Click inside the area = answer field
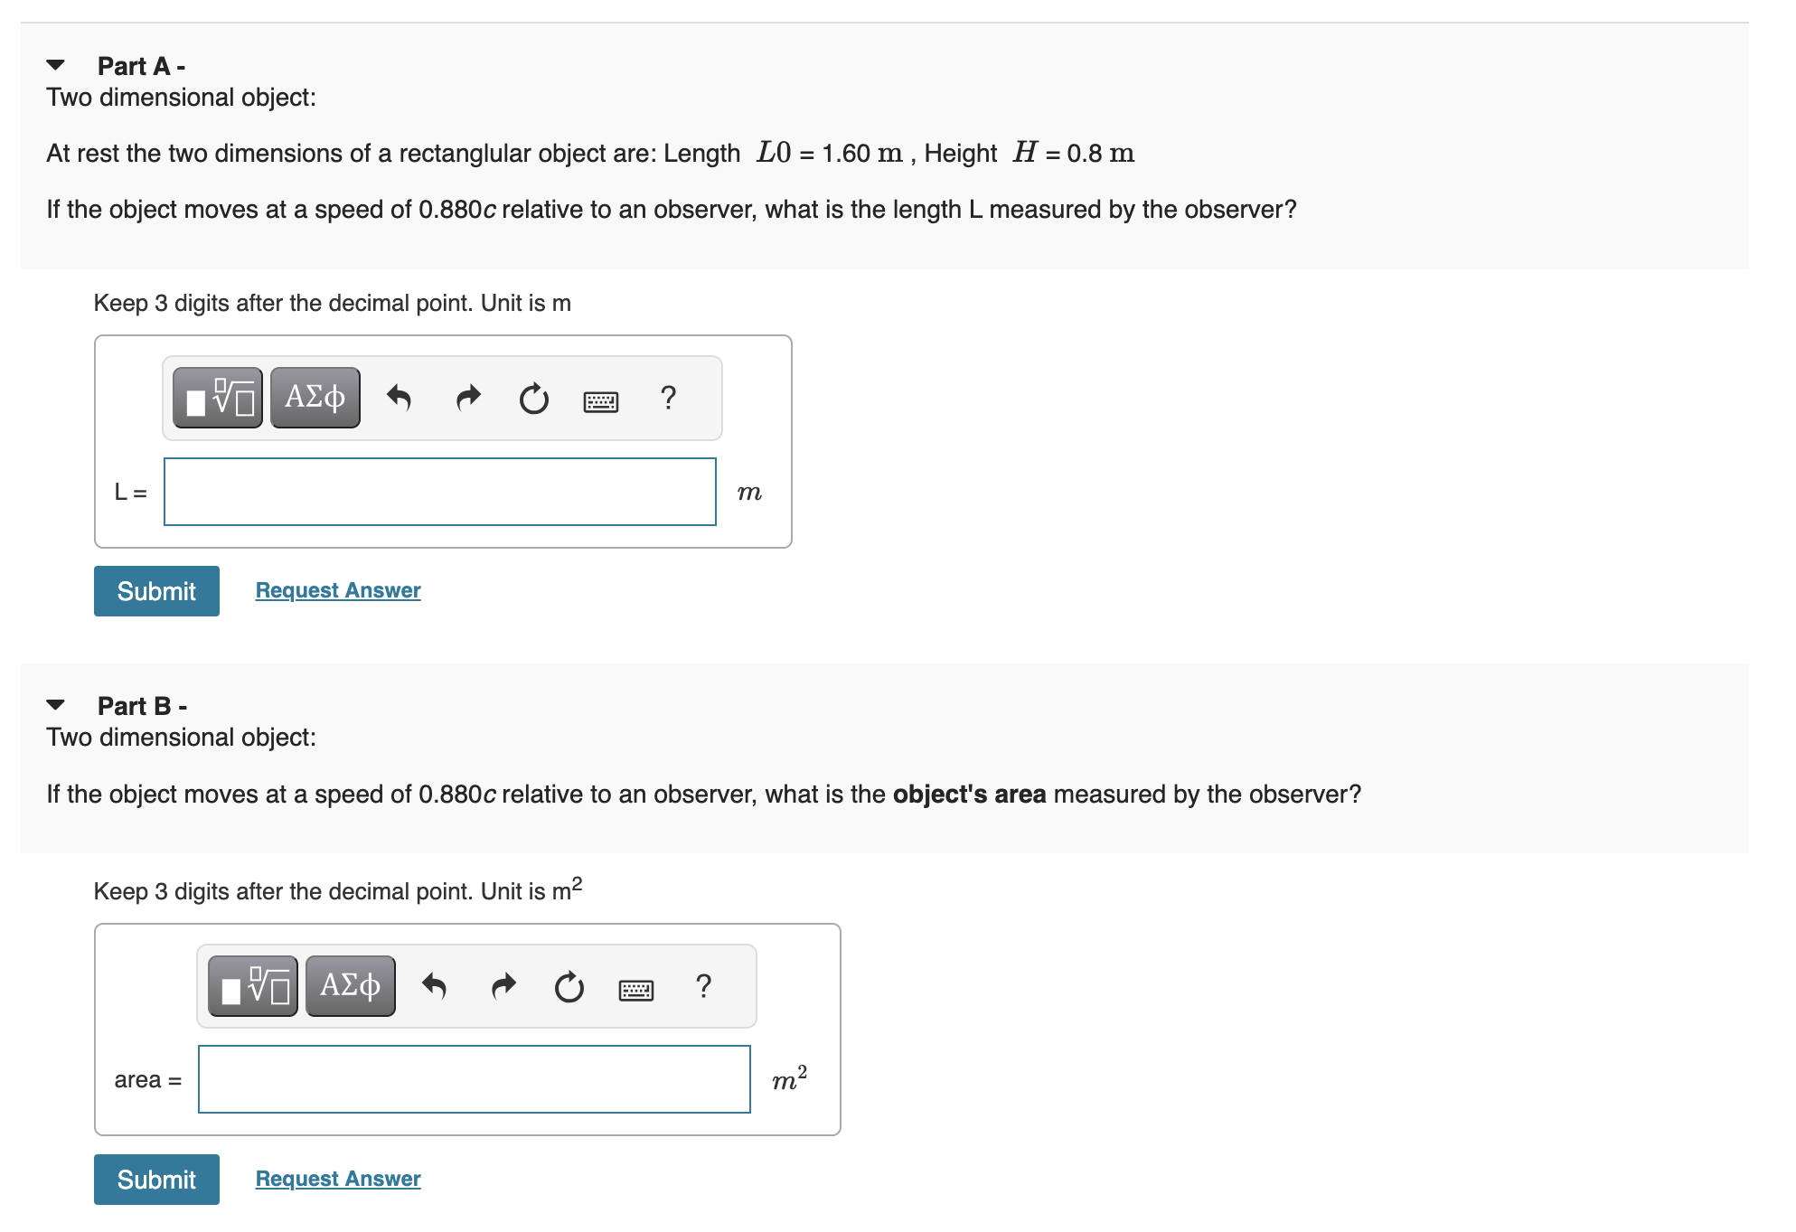The image size is (1796, 1232). 474,1079
